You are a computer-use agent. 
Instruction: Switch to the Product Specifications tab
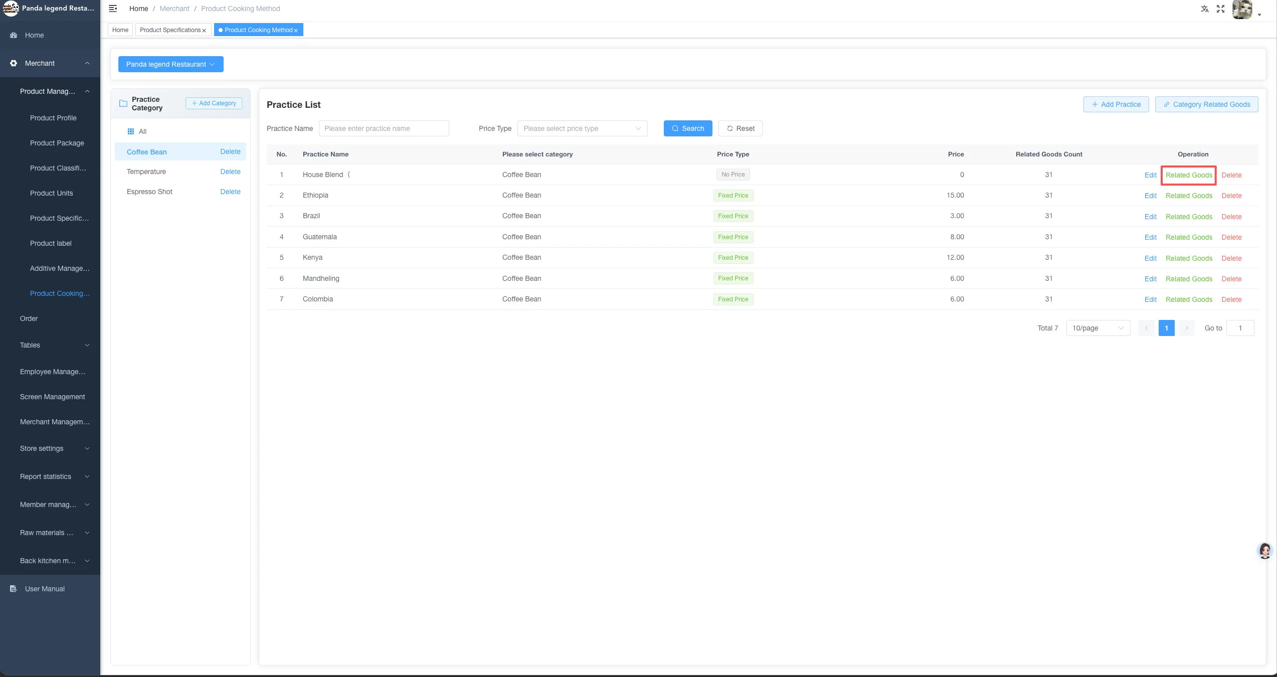coord(170,30)
